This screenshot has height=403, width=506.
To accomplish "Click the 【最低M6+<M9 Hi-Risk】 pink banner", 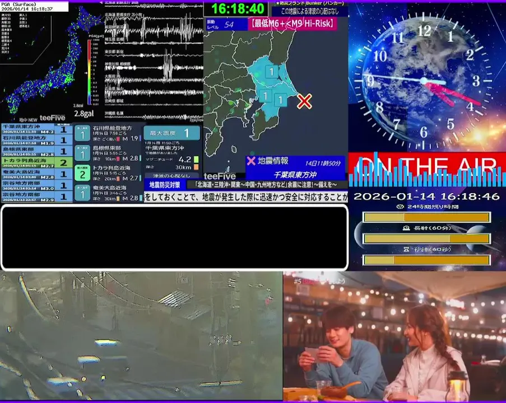I will (293, 24).
